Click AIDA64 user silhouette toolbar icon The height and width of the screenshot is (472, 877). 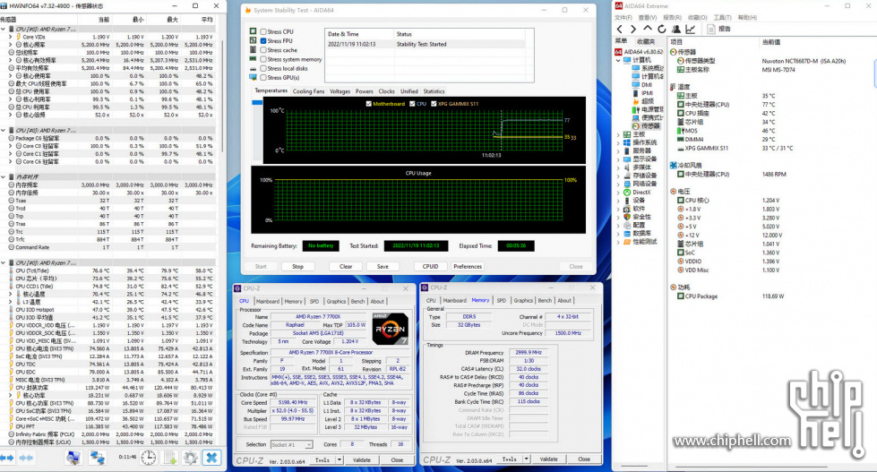tap(676, 29)
